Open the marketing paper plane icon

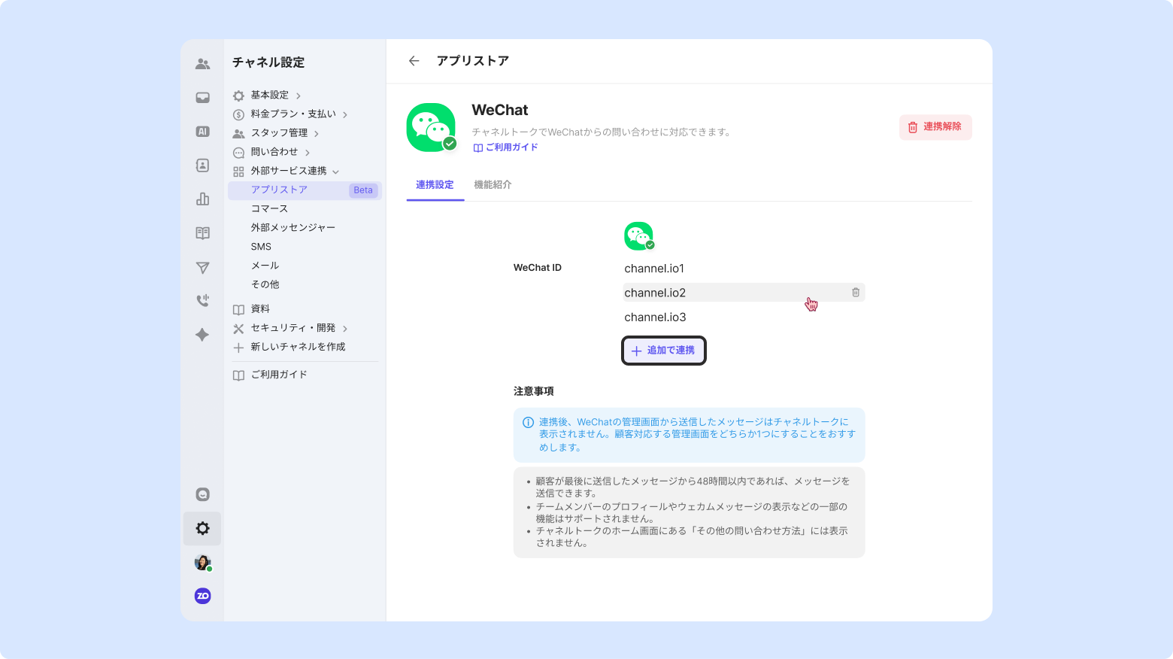click(x=202, y=267)
